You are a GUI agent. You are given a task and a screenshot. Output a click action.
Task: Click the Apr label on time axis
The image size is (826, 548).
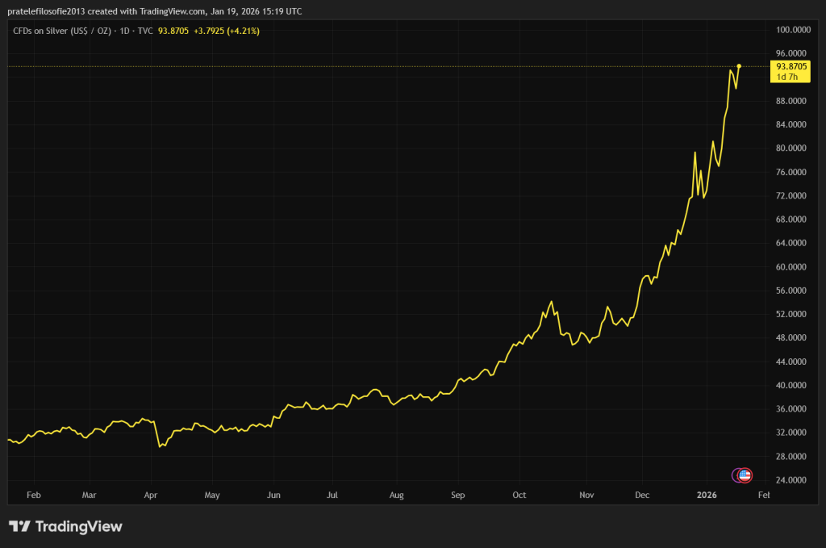tap(151, 494)
